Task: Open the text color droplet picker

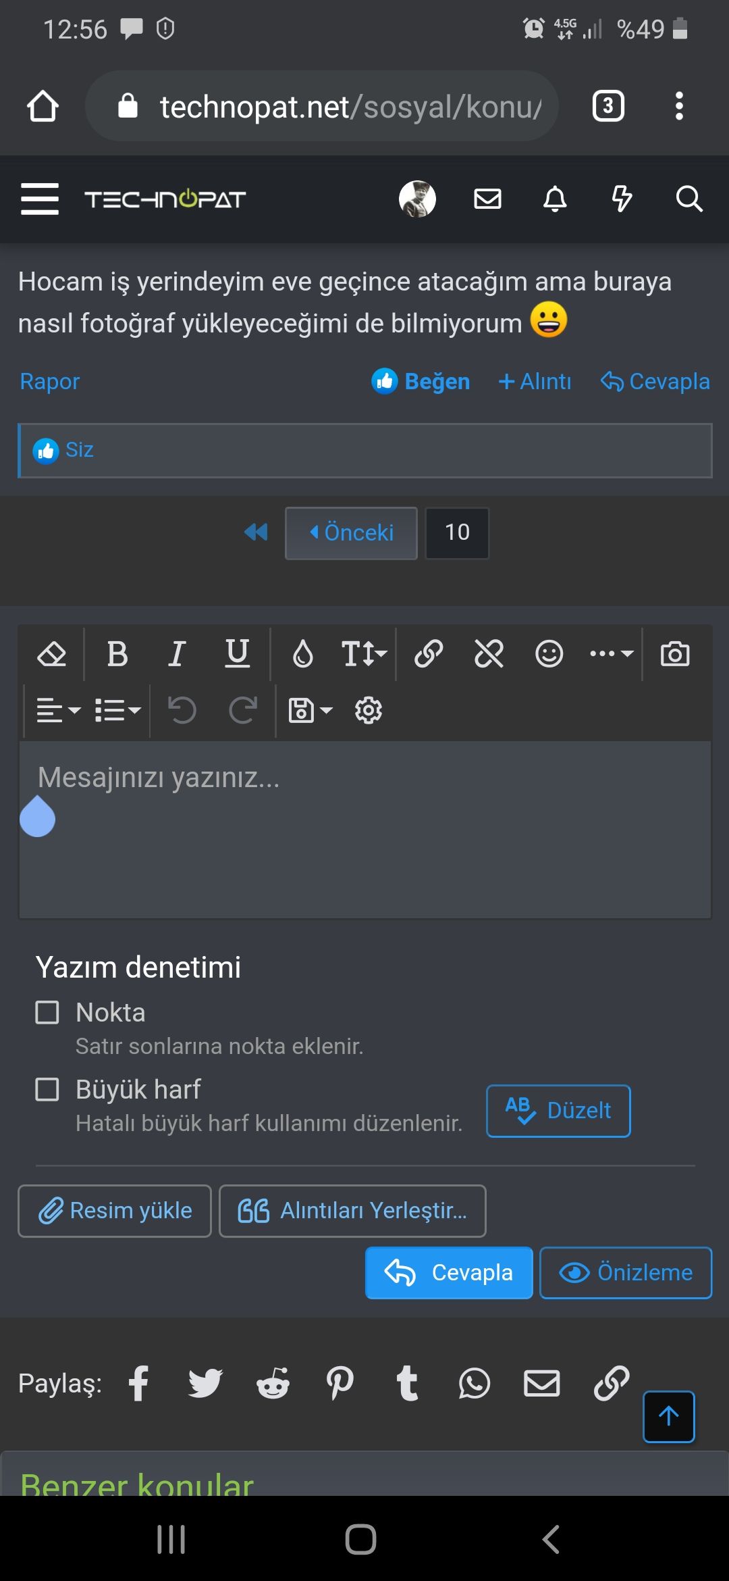Action: (x=303, y=654)
